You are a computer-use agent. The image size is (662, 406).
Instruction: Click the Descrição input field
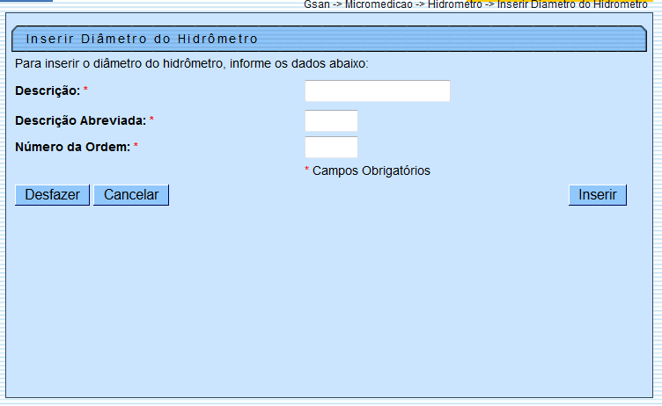click(378, 91)
